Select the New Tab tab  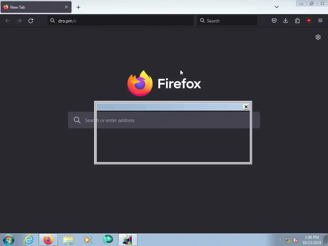[36, 7]
